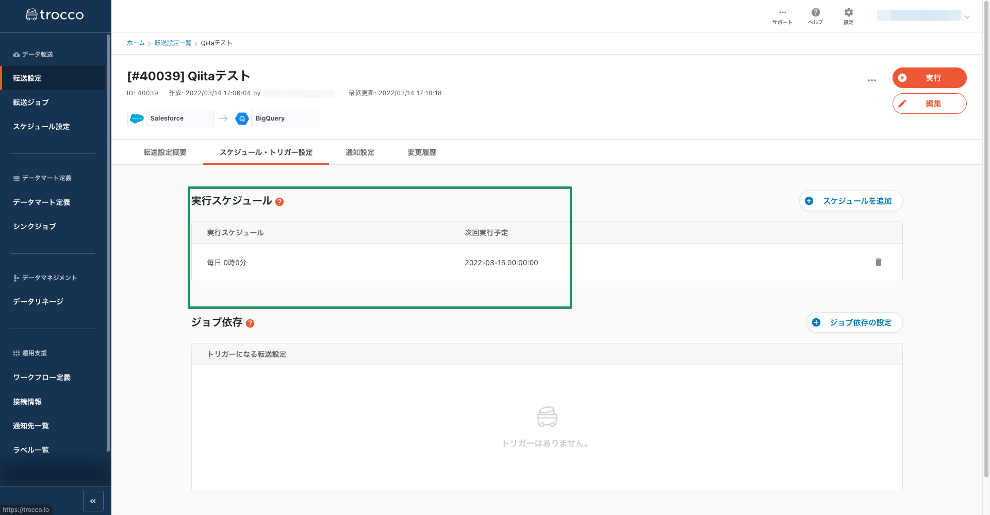Click the plus icon on ジョブ依存の設定
990x515 pixels.
tap(816, 322)
